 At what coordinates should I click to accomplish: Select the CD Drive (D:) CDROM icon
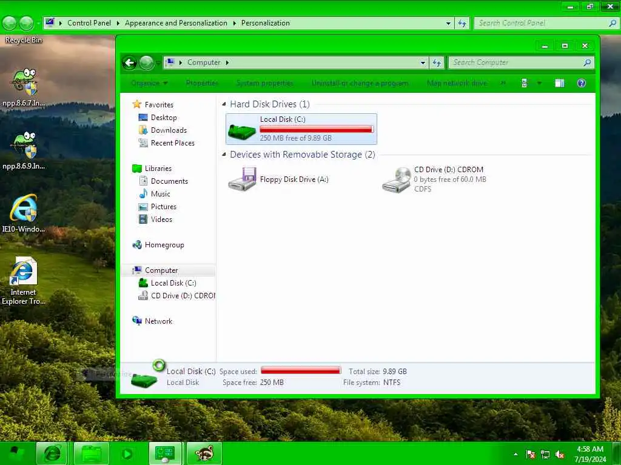click(397, 179)
